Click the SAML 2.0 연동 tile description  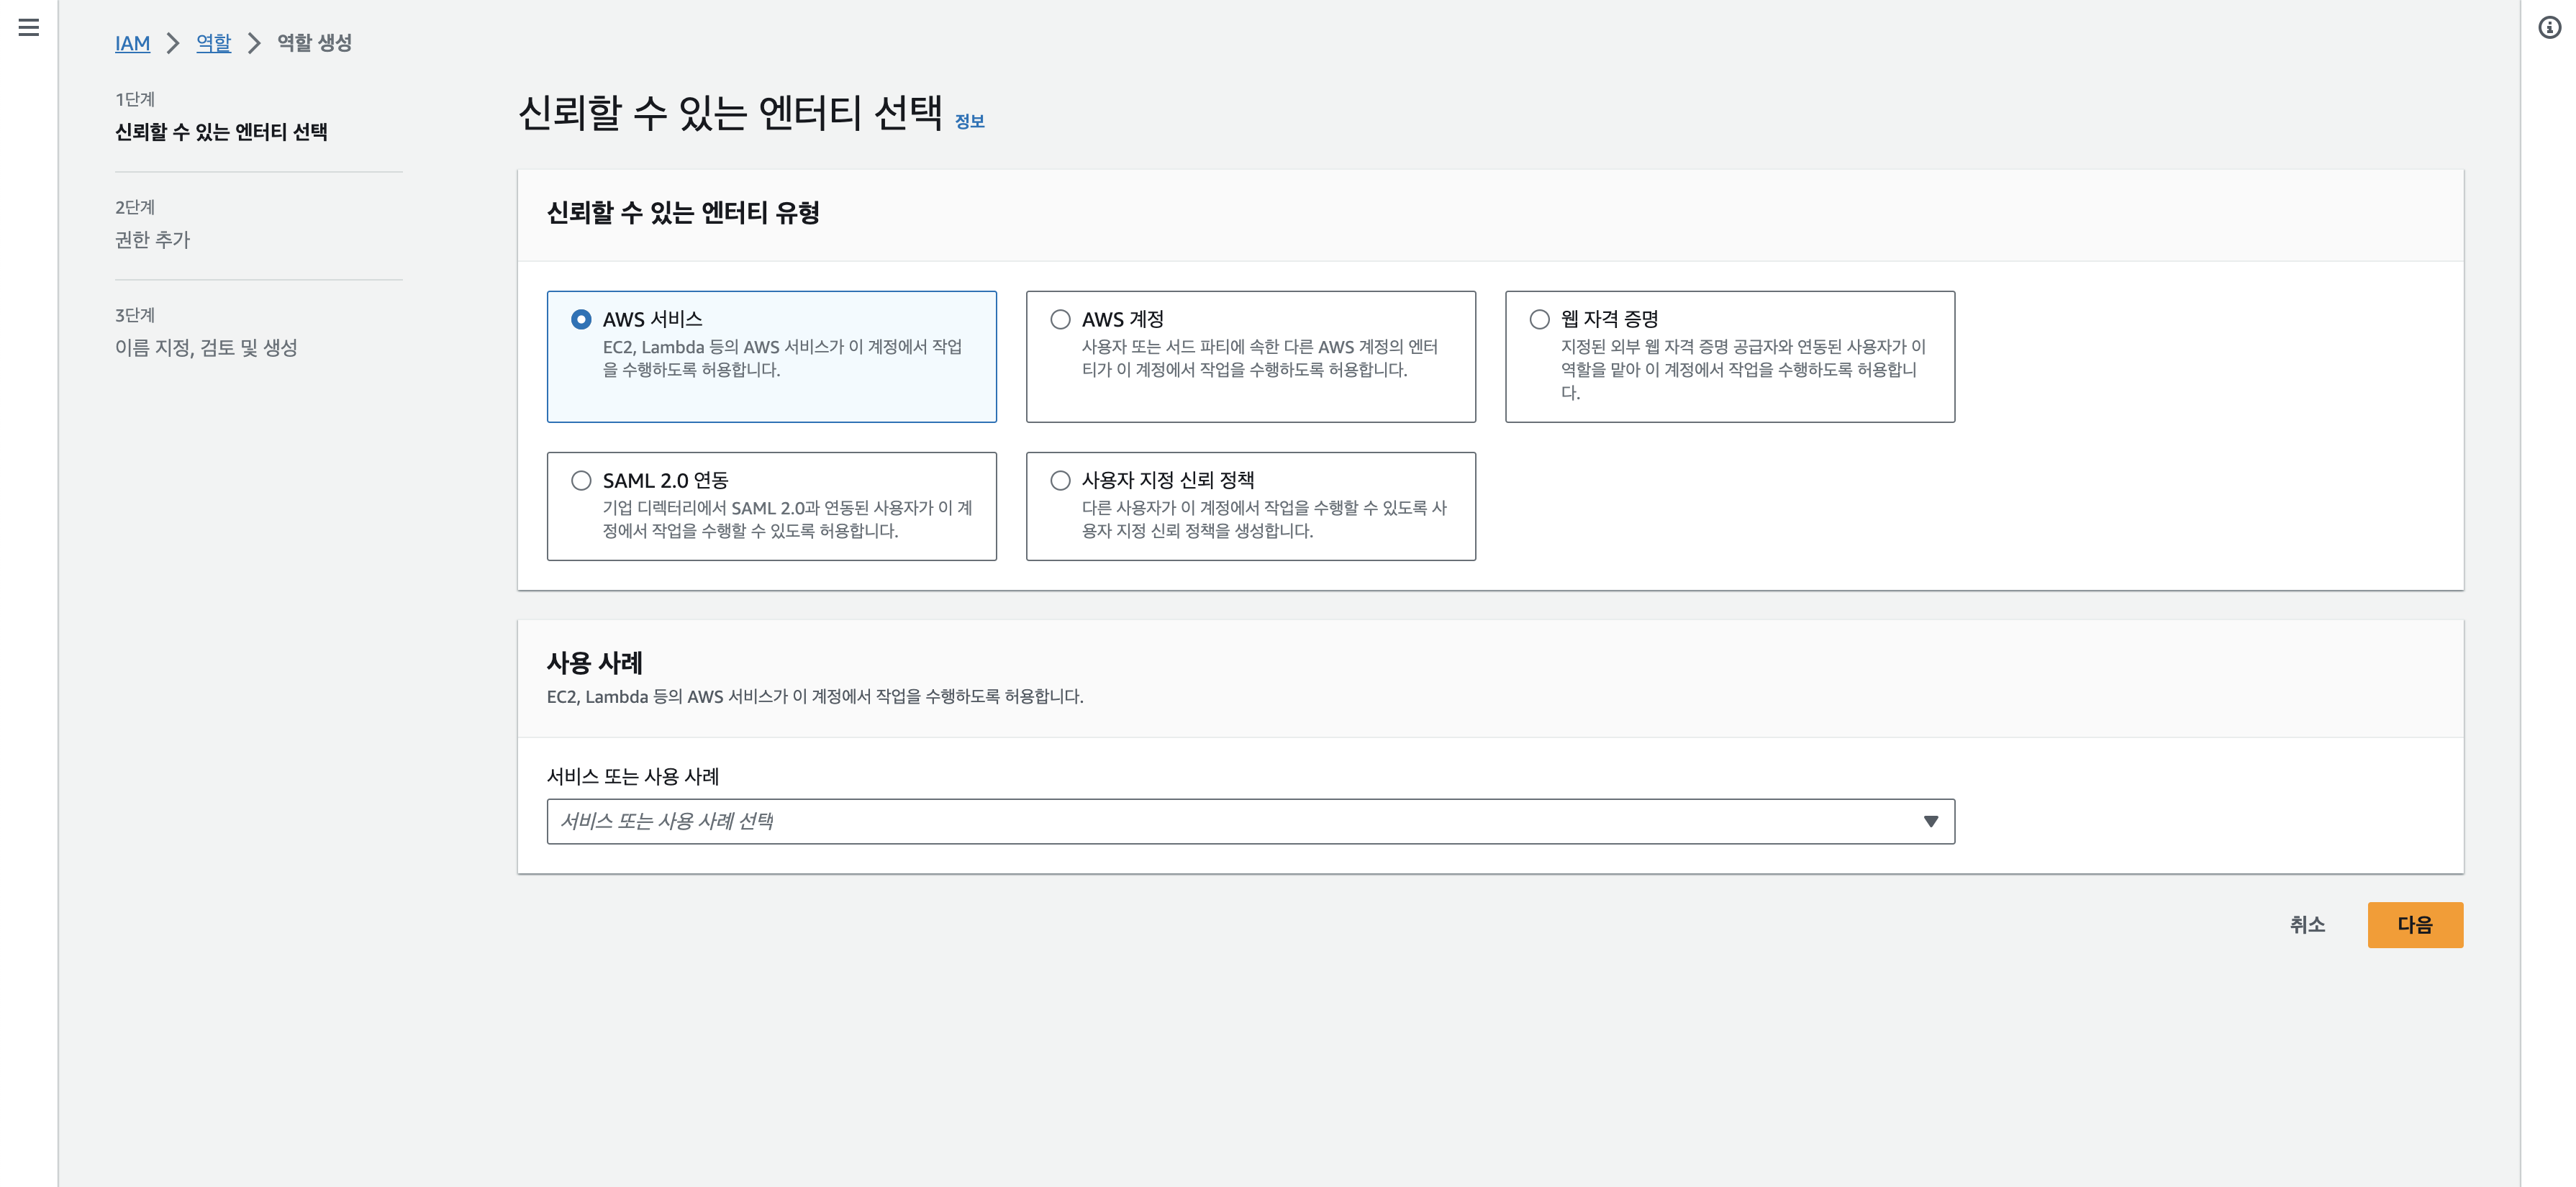pos(786,519)
